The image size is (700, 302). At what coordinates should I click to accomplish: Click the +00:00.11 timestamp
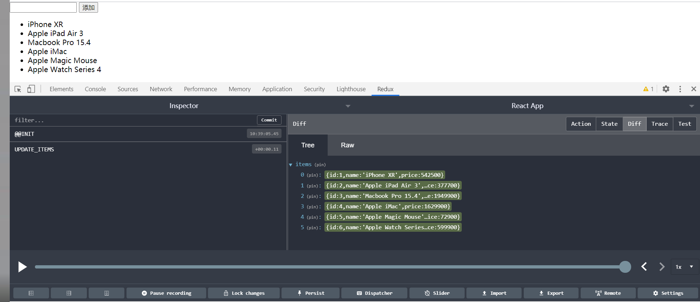267,149
